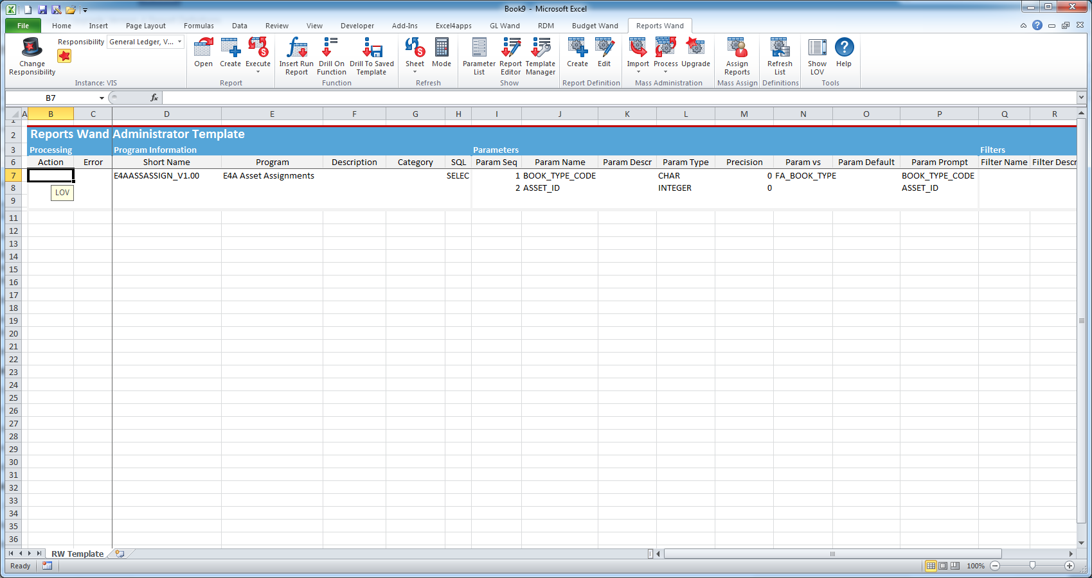Viewport: 1092px width, 578px height.
Task: Run the report with Execute icon
Action: point(258,48)
